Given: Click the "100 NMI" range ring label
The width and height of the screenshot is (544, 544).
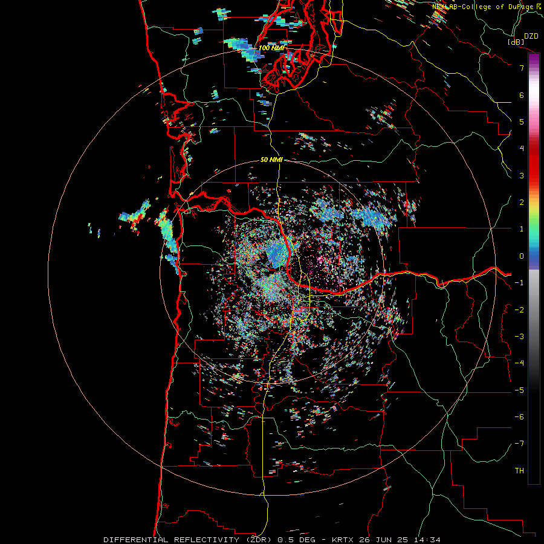Looking at the screenshot, I should [271, 48].
